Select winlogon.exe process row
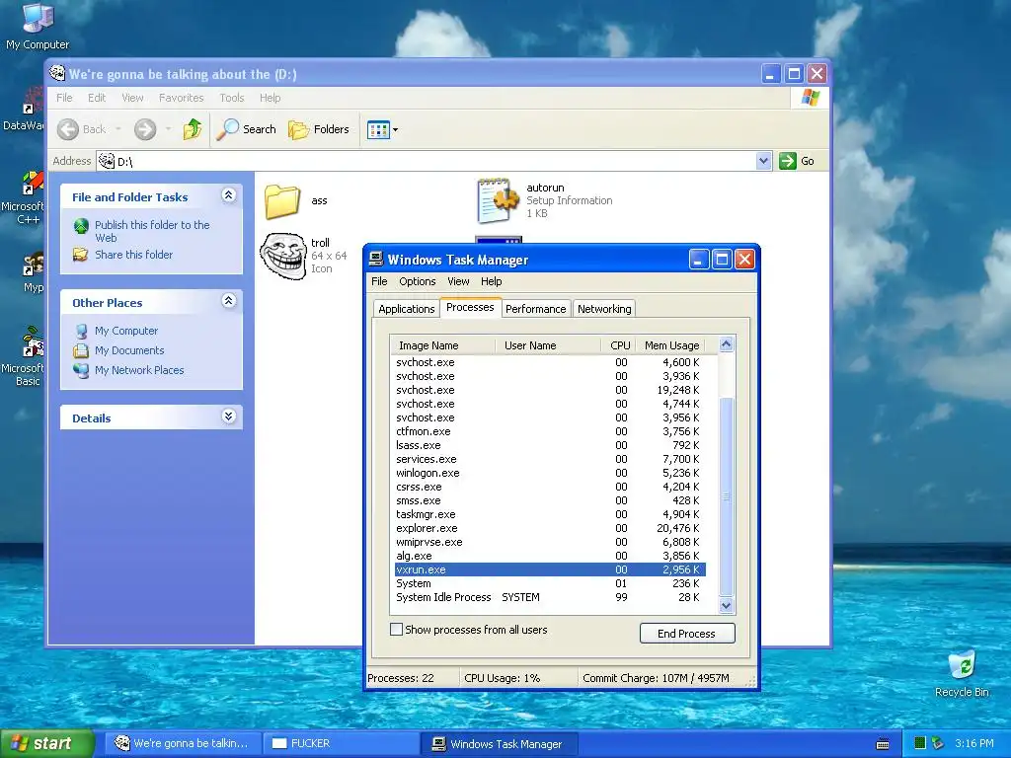1011x758 pixels. click(x=550, y=473)
